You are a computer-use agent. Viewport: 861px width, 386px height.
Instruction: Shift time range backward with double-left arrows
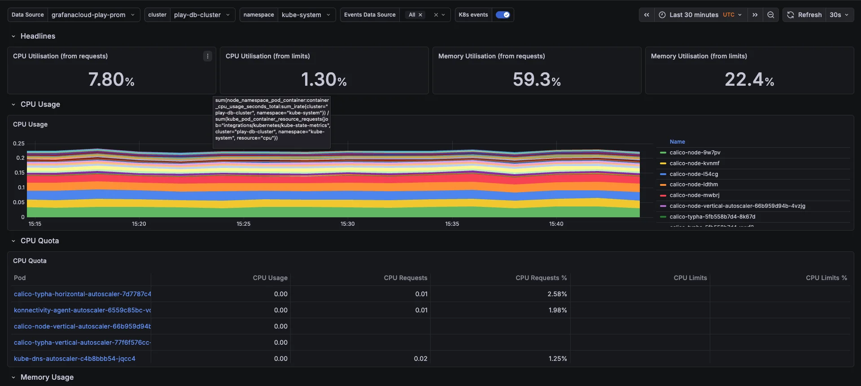tap(647, 15)
